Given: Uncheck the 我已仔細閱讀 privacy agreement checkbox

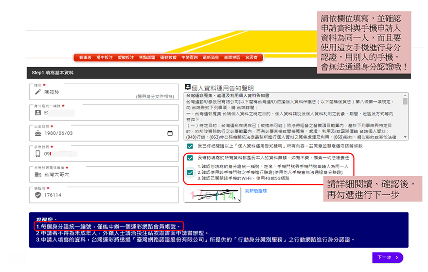Looking at the screenshot, I should click(190, 146).
